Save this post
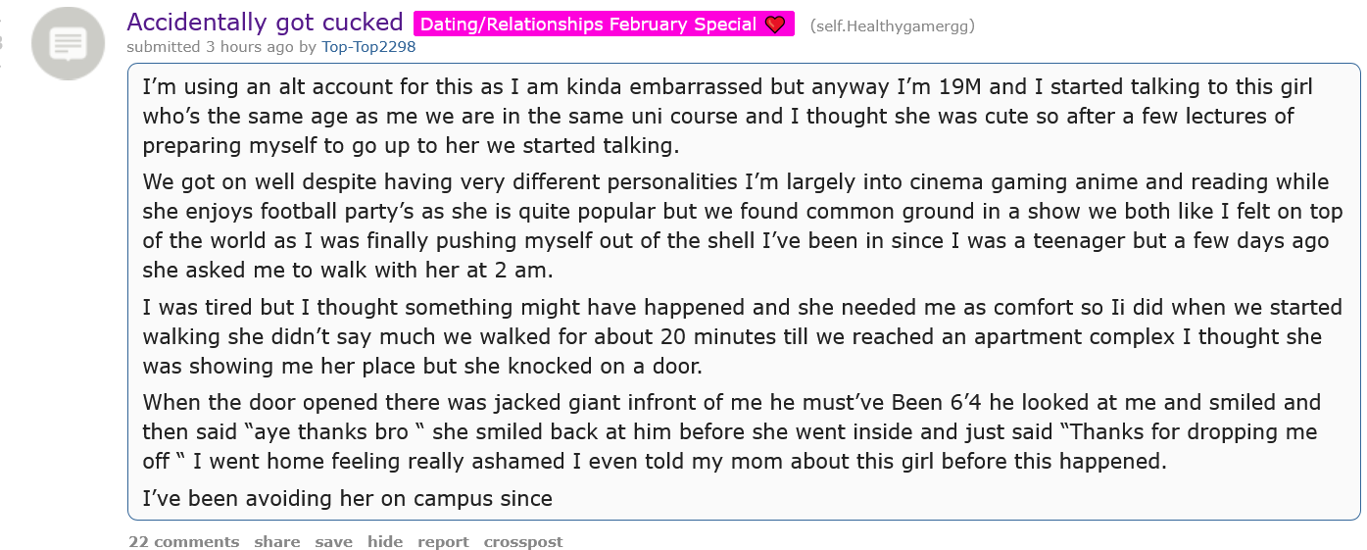The image size is (1367, 550). 333,541
